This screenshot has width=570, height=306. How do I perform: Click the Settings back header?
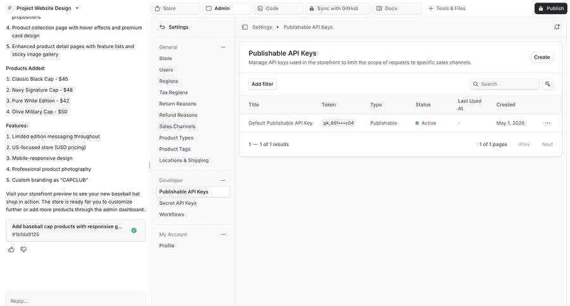[174, 27]
